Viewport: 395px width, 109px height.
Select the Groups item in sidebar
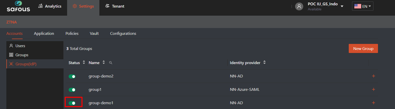click(x=22, y=55)
